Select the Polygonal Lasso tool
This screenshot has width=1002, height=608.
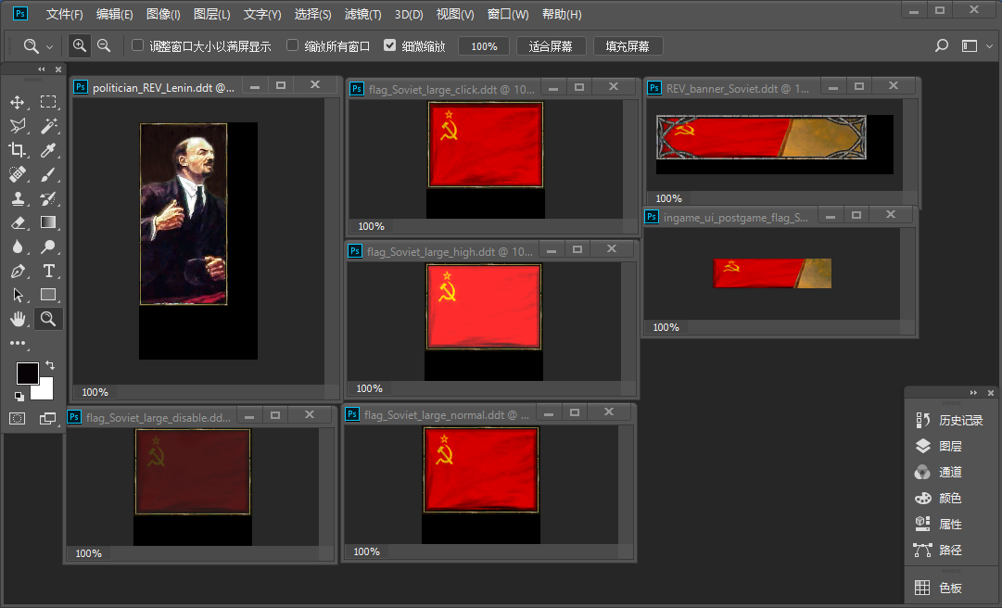click(x=18, y=126)
